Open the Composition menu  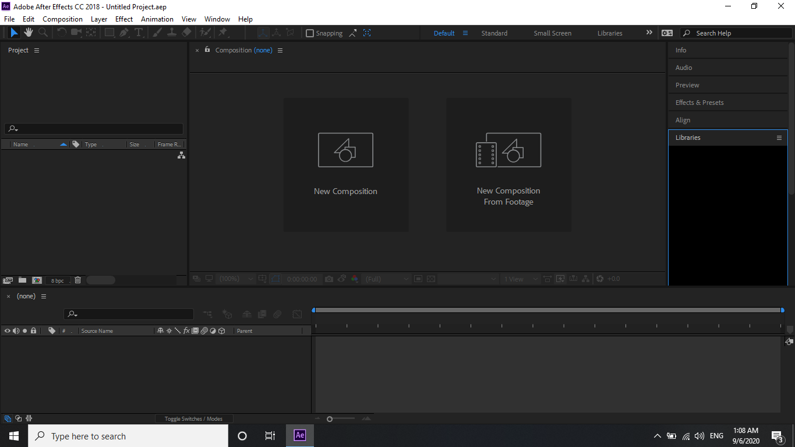(62, 19)
